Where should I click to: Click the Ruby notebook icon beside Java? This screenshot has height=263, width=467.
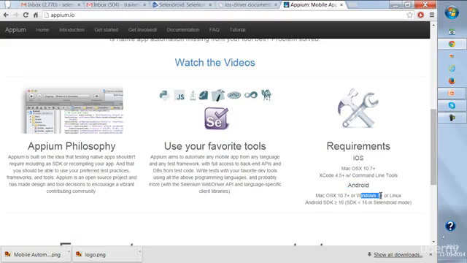(x=204, y=96)
